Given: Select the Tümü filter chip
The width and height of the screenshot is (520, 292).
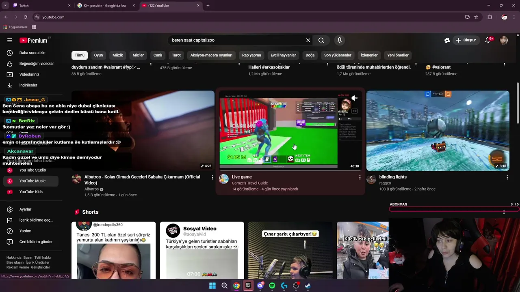Looking at the screenshot, I should 80,55.
